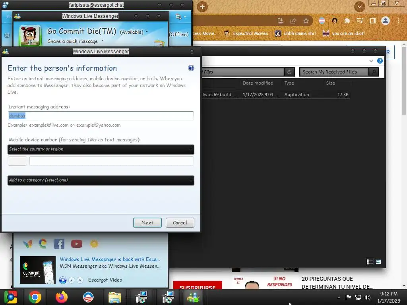The image size is (407, 305).
Task: Click the network tray icon
Action: (358, 297)
